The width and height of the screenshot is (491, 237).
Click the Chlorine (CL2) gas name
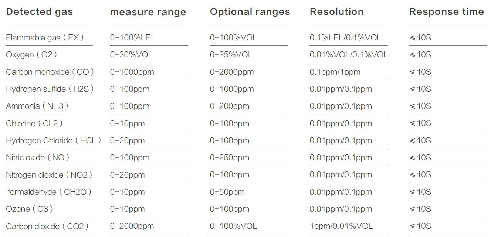(x=34, y=123)
